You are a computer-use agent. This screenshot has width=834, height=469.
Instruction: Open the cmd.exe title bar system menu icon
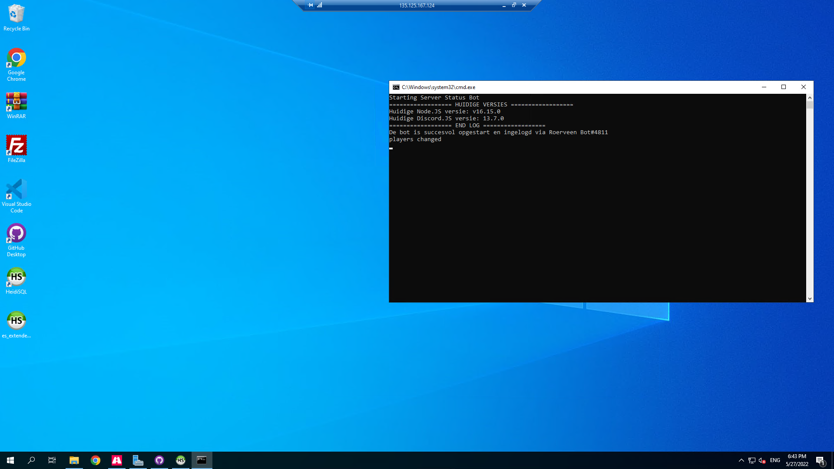pos(396,87)
